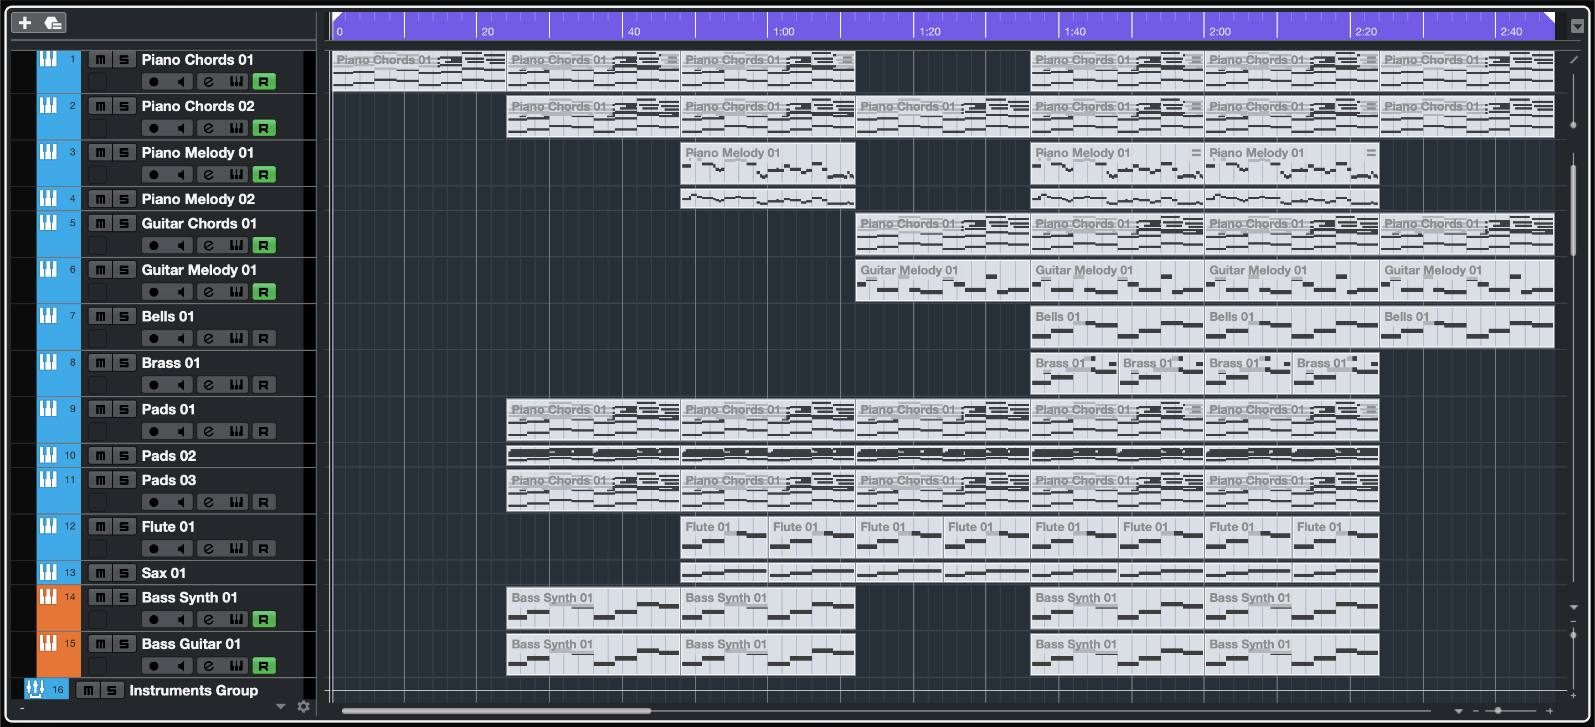Select first Brass 01 clip
The height and width of the screenshot is (727, 1595).
click(x=1074, y=373)
